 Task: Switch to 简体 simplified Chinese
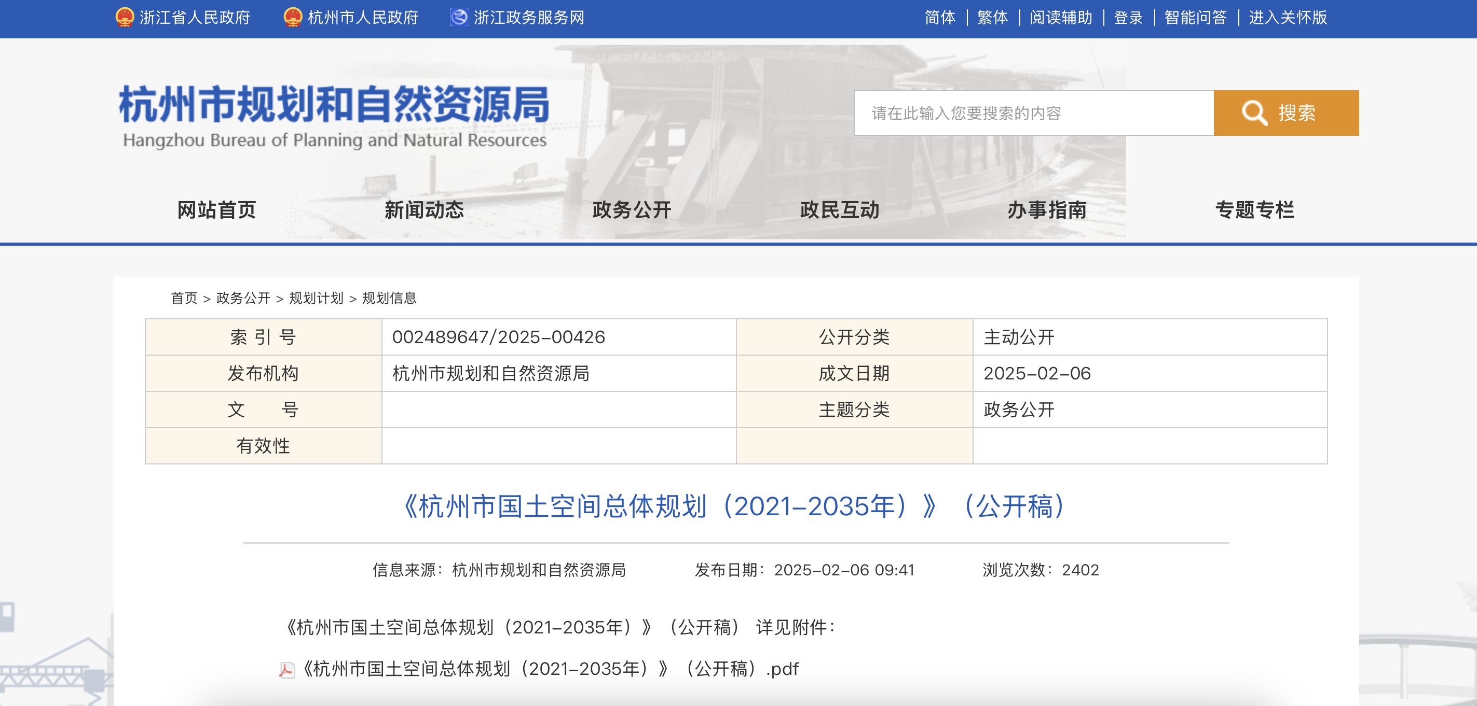[x=940, y=18]
